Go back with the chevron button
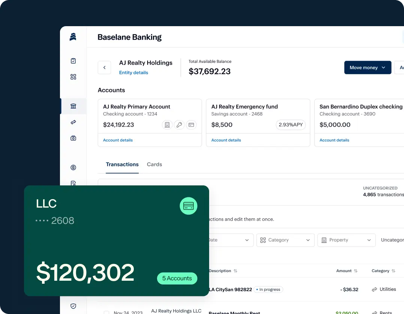Screen dimensions: 404x314 104,68
